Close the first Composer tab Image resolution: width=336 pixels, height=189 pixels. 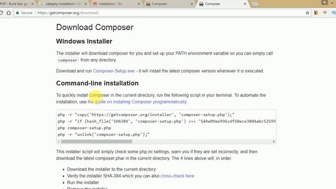tap(192, 4)
